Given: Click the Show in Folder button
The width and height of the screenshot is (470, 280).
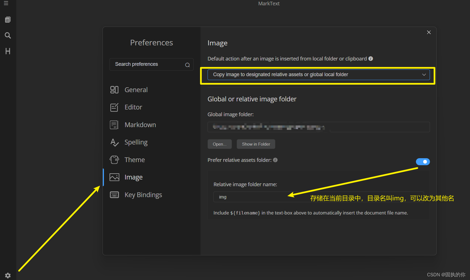Looking at the screenshot, I should click(256, 144).
